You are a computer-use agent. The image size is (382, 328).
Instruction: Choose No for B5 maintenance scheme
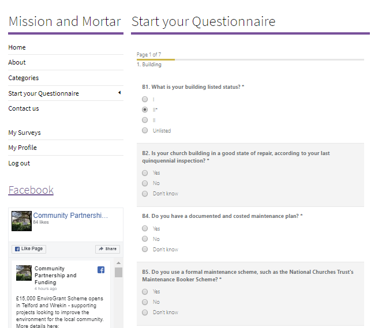(x=145, y=302)
